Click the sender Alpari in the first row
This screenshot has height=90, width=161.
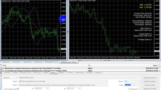pos(90,68)
